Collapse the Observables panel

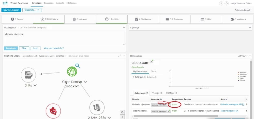(x=250, y=56)
